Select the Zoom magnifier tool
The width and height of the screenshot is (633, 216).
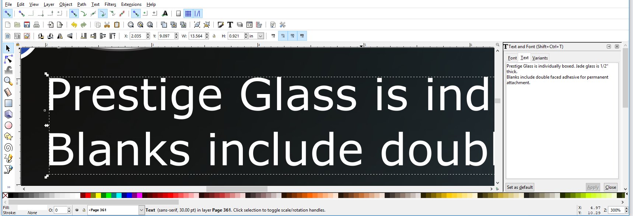coord(8,81)
